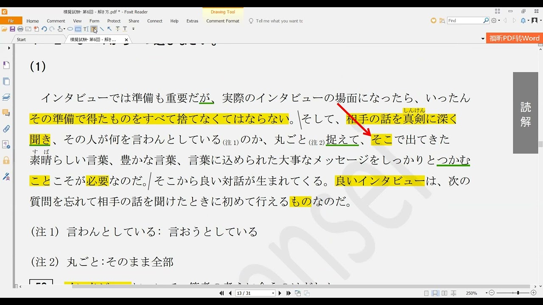Select the Underline text tool
This screenshot has height=305, width=543.
pos(125,29)
